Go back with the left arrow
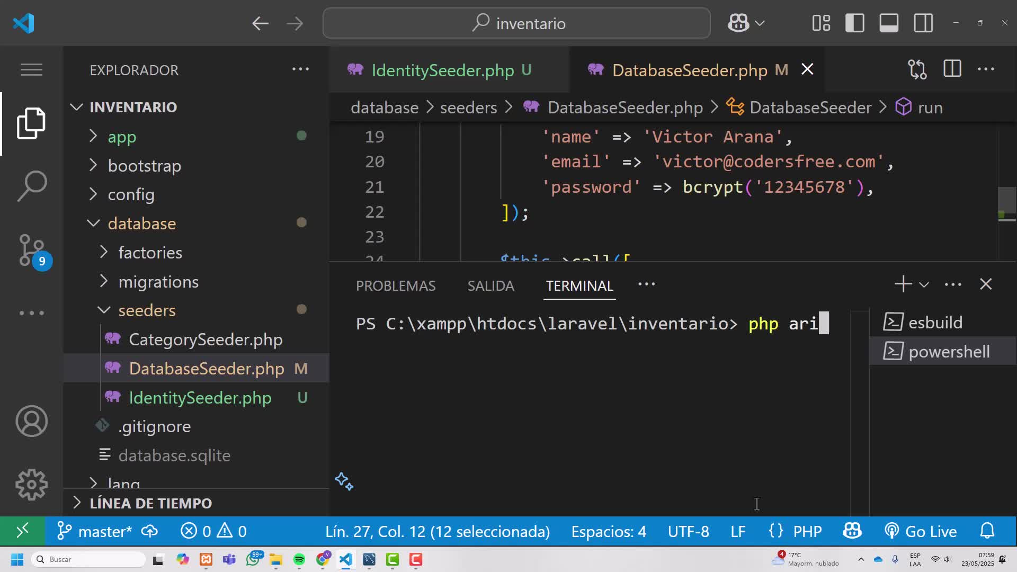This screenshot has height=572, width=1017. (260, 23)
